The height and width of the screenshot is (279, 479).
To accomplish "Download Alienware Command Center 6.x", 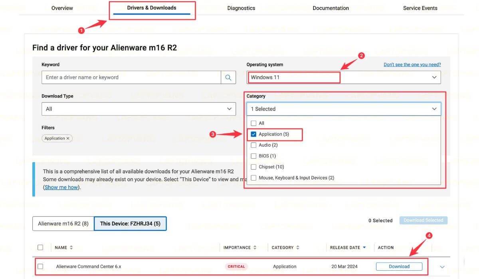I will tap(399, 267).
